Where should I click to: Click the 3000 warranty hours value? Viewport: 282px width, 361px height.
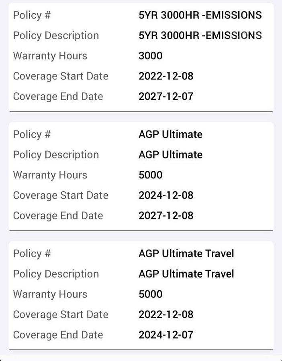click(150, 56)
